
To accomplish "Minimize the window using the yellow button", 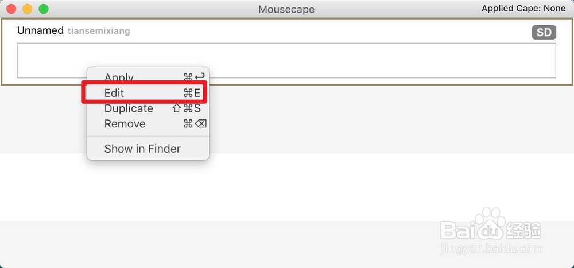I will point(28,9).
